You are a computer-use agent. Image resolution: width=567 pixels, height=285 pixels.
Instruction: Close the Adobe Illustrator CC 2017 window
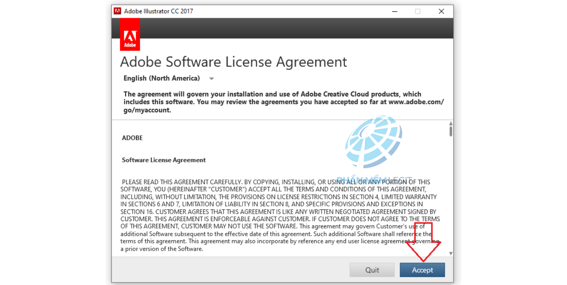(x=441, y=11)
